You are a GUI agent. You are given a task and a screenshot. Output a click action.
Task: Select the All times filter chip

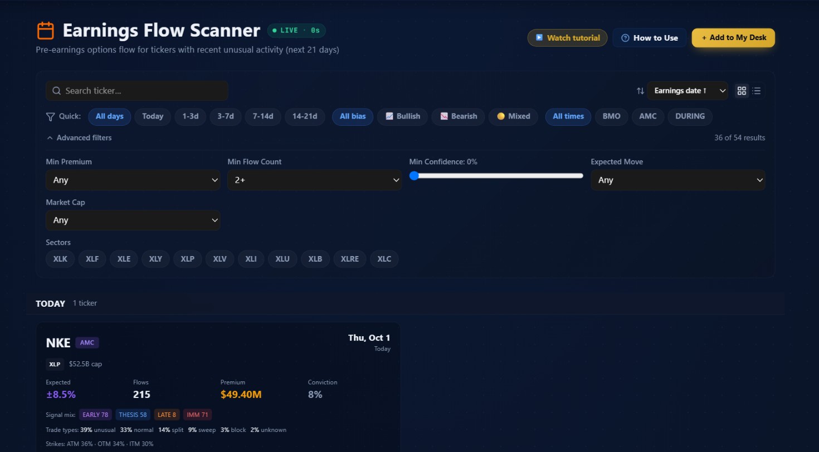(568, 116)
